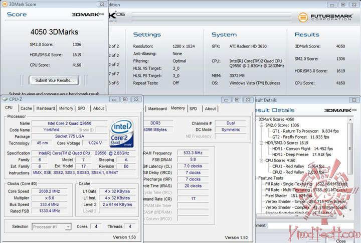Viewport: 361px width, 243px height.
Task: Open the Cache tab in CPU-Z
Action: [26, 108]
